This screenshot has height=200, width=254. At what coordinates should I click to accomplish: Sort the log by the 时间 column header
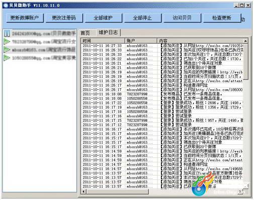pyautogui.click(x=103, y=41)
